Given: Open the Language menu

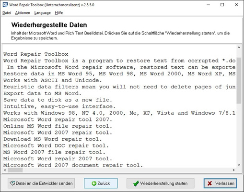Looking at the screenshot, I should [x=42, y=13].
